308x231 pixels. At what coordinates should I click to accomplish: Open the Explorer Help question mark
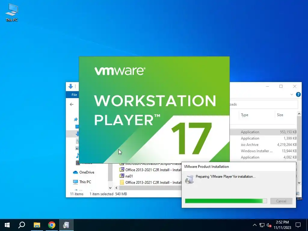(298, 94)
